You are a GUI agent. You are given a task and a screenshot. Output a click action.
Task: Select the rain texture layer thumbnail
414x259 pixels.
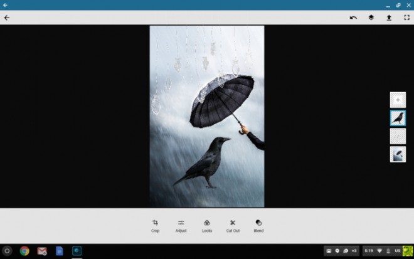click(398, 136)
